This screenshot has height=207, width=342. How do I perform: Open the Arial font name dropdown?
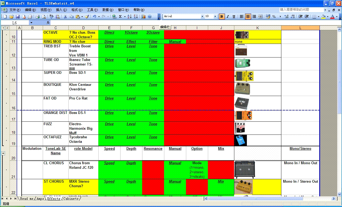click(x=202, y=17)
